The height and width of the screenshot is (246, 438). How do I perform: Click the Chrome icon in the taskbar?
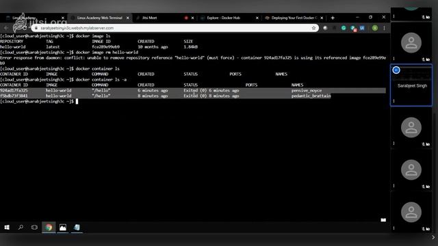(x=49, y=228)
